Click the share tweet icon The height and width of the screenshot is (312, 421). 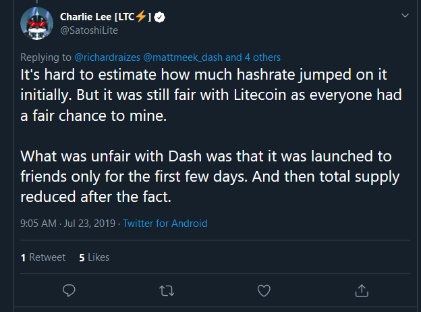point(360,290)
